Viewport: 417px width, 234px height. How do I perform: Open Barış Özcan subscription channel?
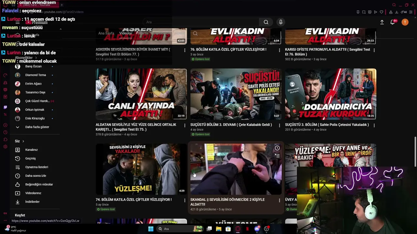35,66
